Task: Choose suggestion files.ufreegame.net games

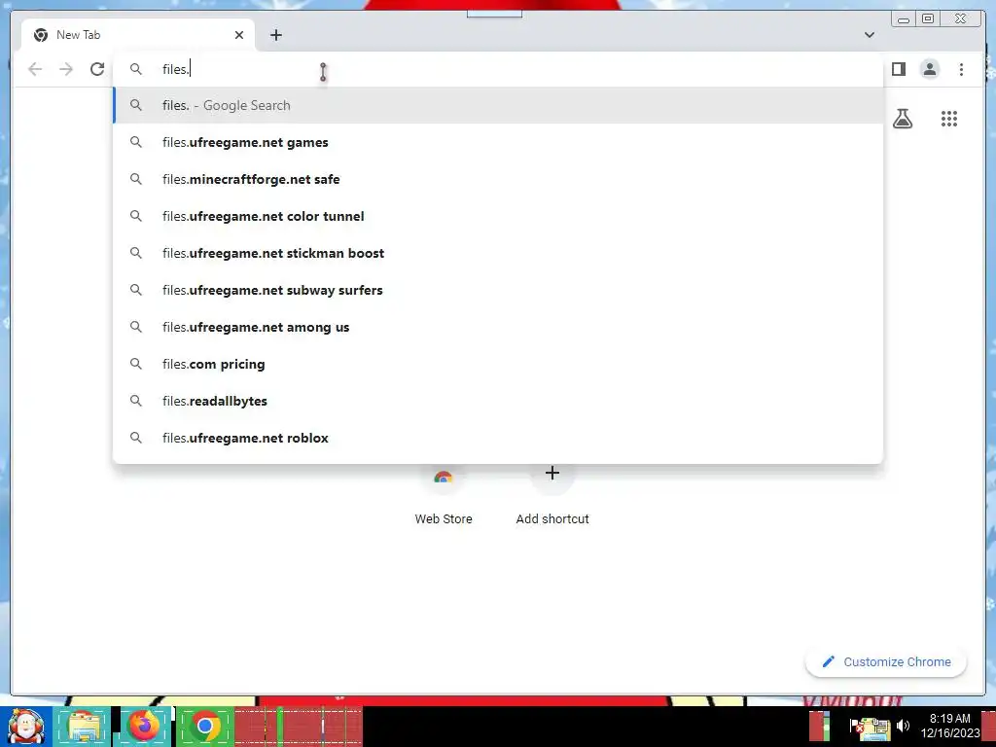Action: (498, 142)
